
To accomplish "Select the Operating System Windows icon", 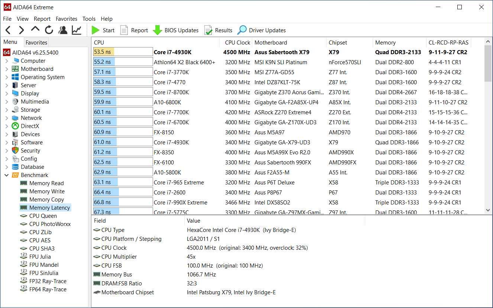I will coord(15,77).
